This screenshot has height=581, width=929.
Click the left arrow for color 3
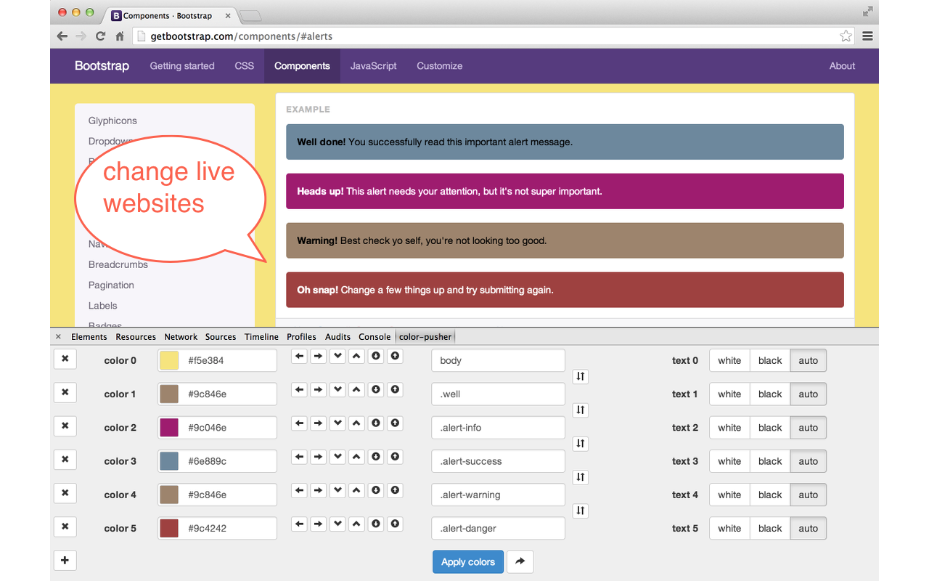pos(299,456)
